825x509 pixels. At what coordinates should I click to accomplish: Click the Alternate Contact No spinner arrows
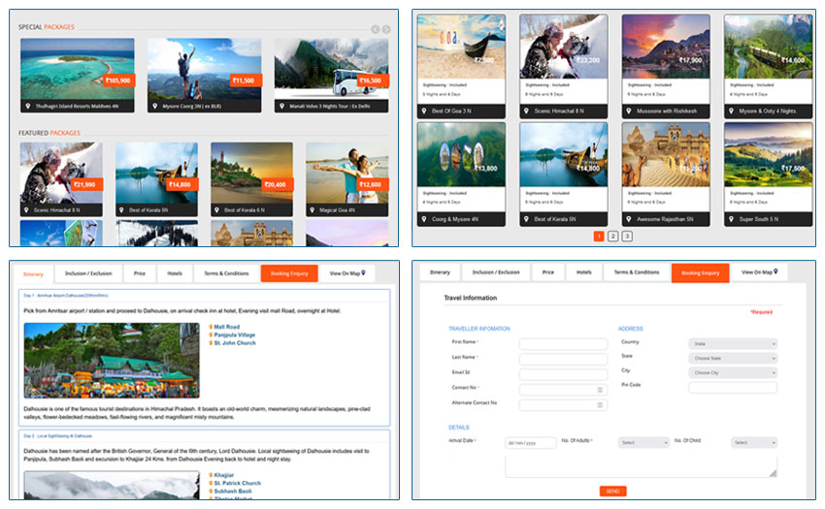600,405
